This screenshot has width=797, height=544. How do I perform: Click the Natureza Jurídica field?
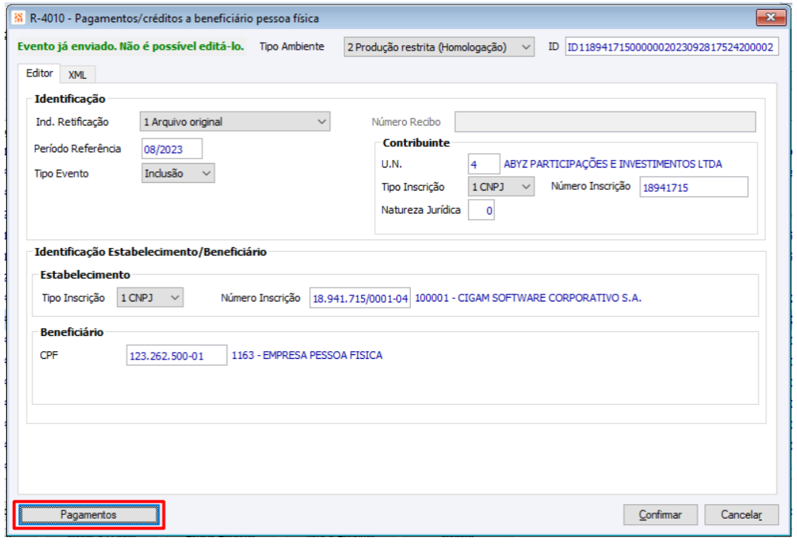481,210
